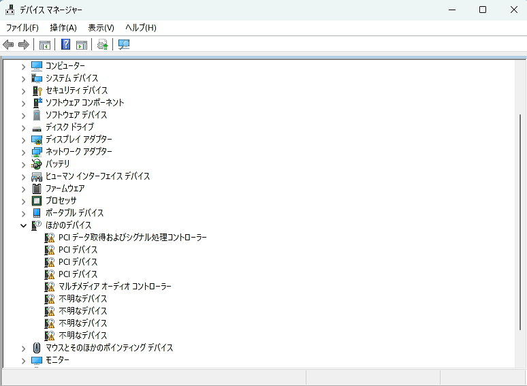Select the ファームウェア chip icon

(37, 189)
